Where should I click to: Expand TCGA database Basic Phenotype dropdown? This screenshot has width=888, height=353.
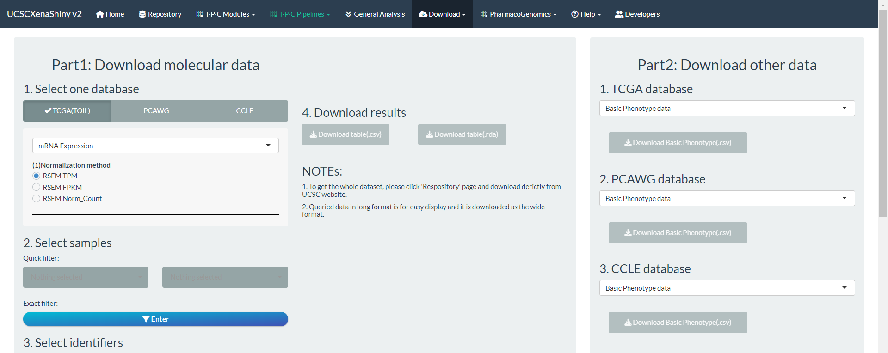click(727, 108)
